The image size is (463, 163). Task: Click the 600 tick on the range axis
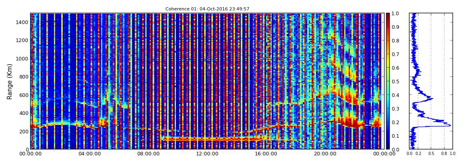[x=23, y=95]
